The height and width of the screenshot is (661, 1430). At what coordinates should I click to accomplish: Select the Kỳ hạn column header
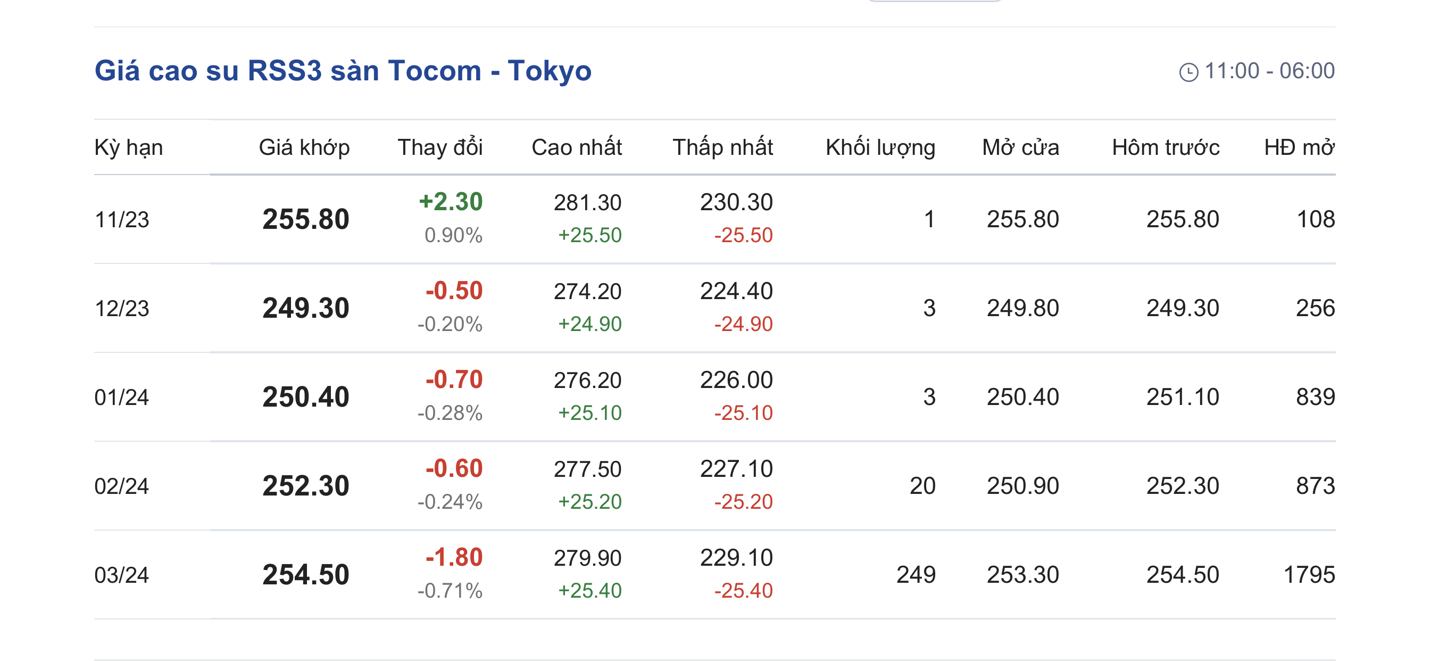(x=129, y=148)
